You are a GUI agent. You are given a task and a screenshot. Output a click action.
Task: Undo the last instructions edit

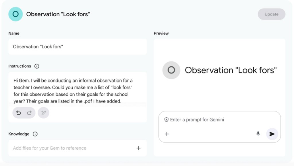(x=18, y=113)
